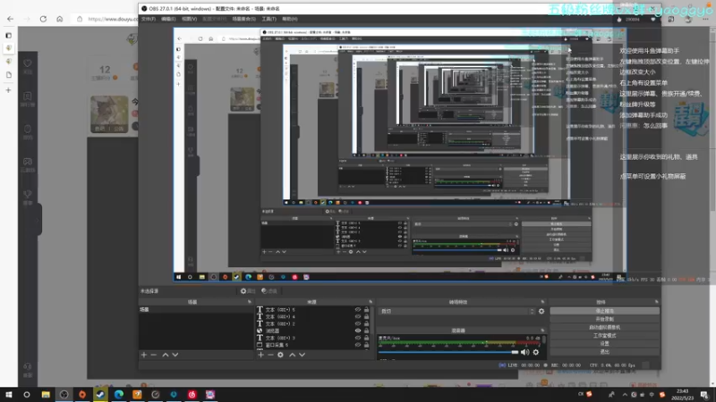Open 设置 in Controls panel

pos(605,344)
